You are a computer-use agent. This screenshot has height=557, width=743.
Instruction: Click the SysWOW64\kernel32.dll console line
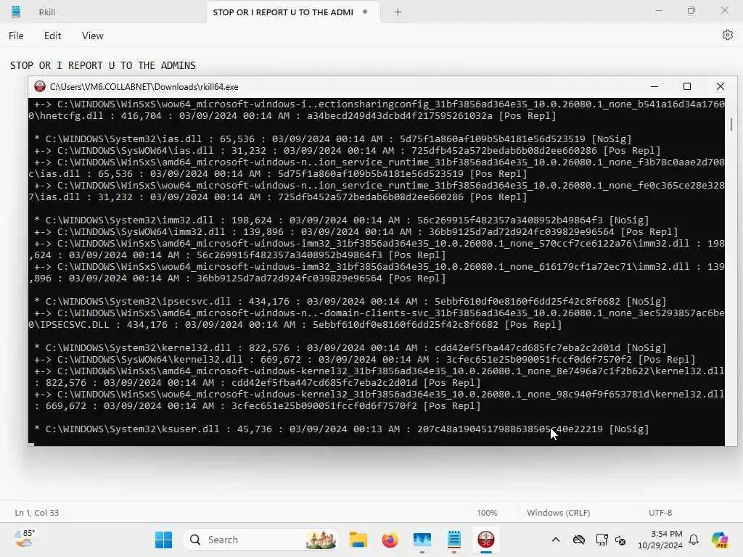click(x=365, y=360)
